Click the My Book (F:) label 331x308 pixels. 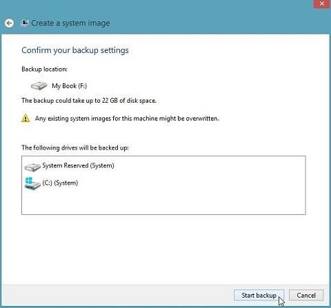(69, 86)
